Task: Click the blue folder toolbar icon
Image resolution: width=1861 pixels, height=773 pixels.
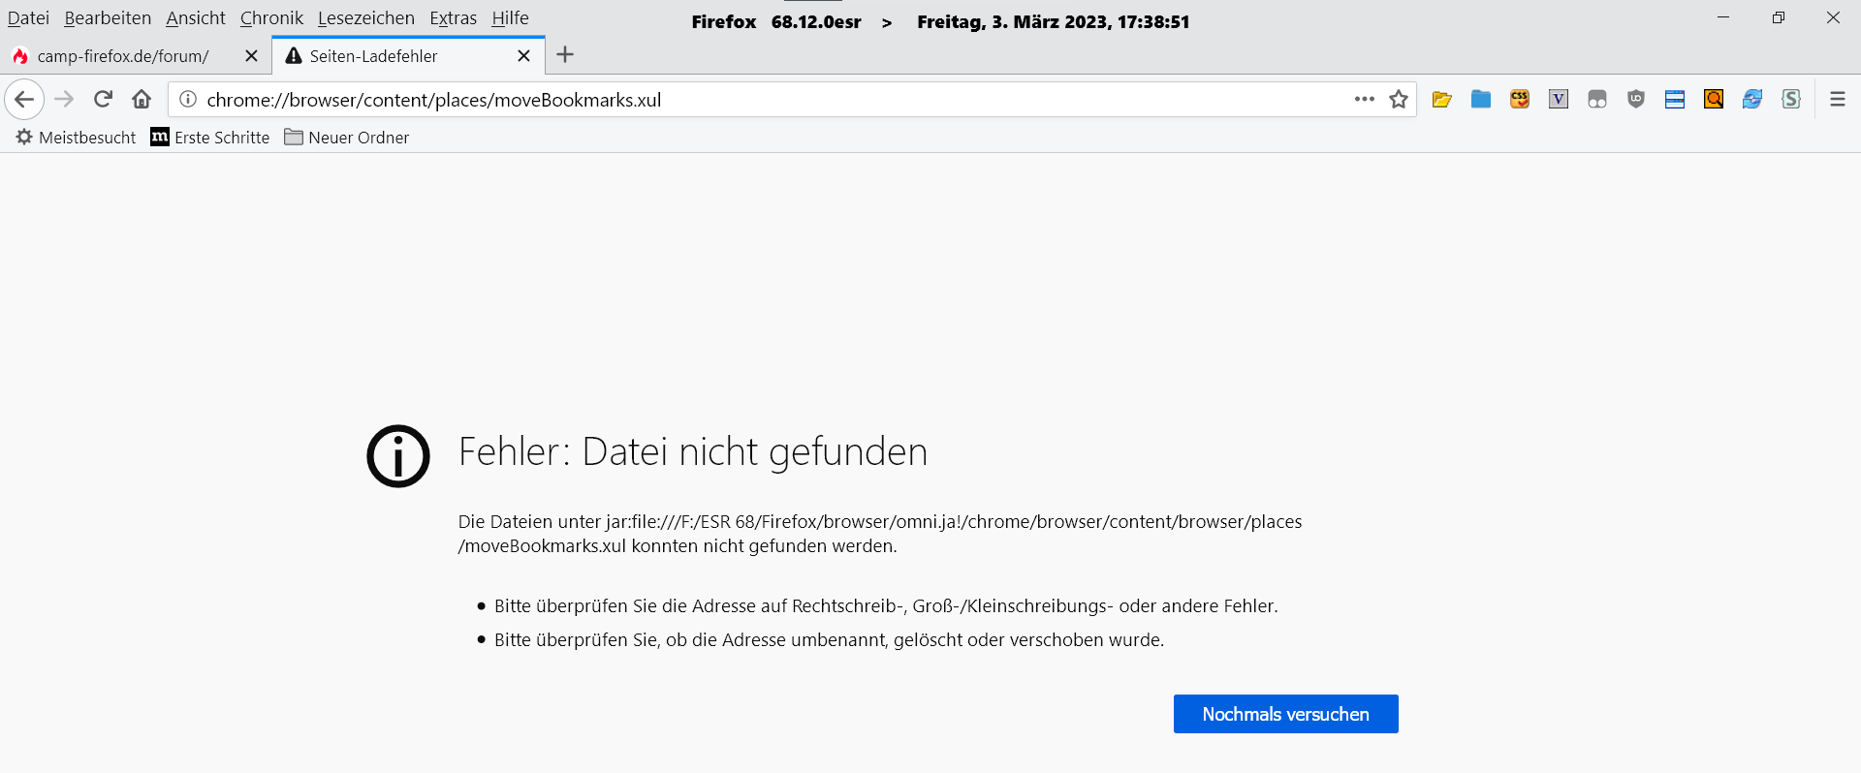Action: [1481, 99]
